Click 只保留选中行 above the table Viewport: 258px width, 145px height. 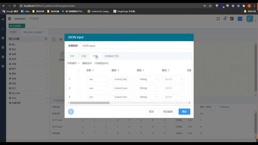[102, 63]
